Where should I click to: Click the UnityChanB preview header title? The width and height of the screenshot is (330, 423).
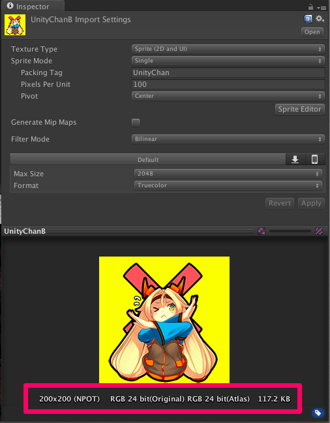[x=25, y=231]
